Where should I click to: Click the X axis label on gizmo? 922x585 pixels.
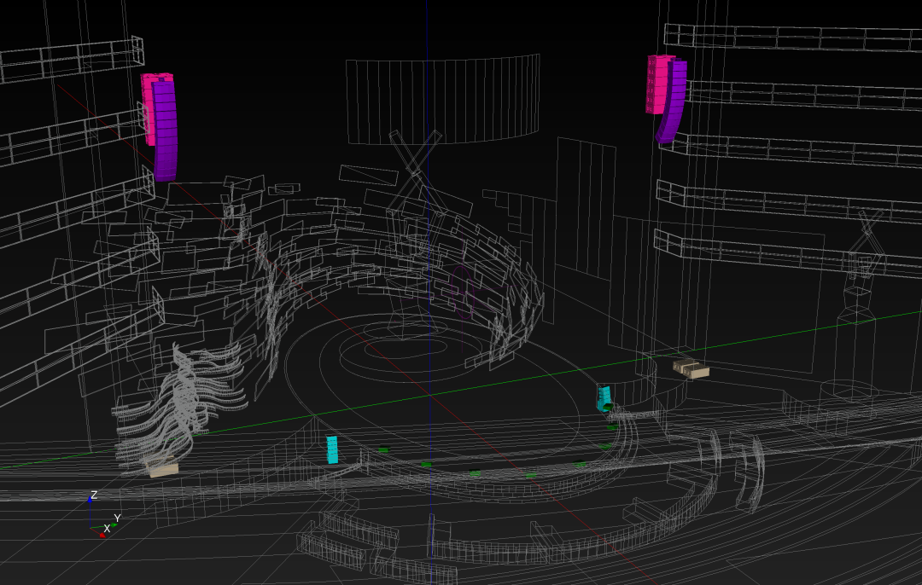(x=107, y=530)
